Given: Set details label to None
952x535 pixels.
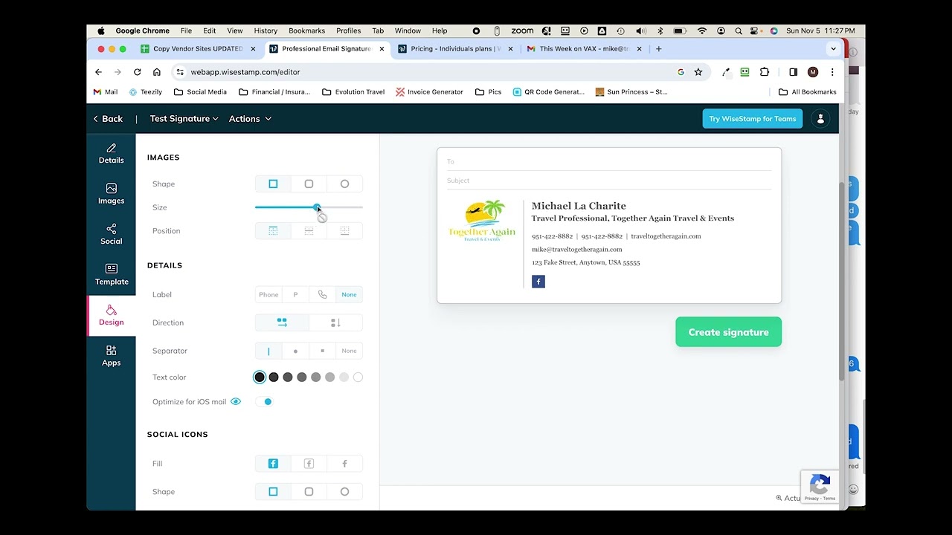Looking at the screenshot, I should [x=349, y=295].
